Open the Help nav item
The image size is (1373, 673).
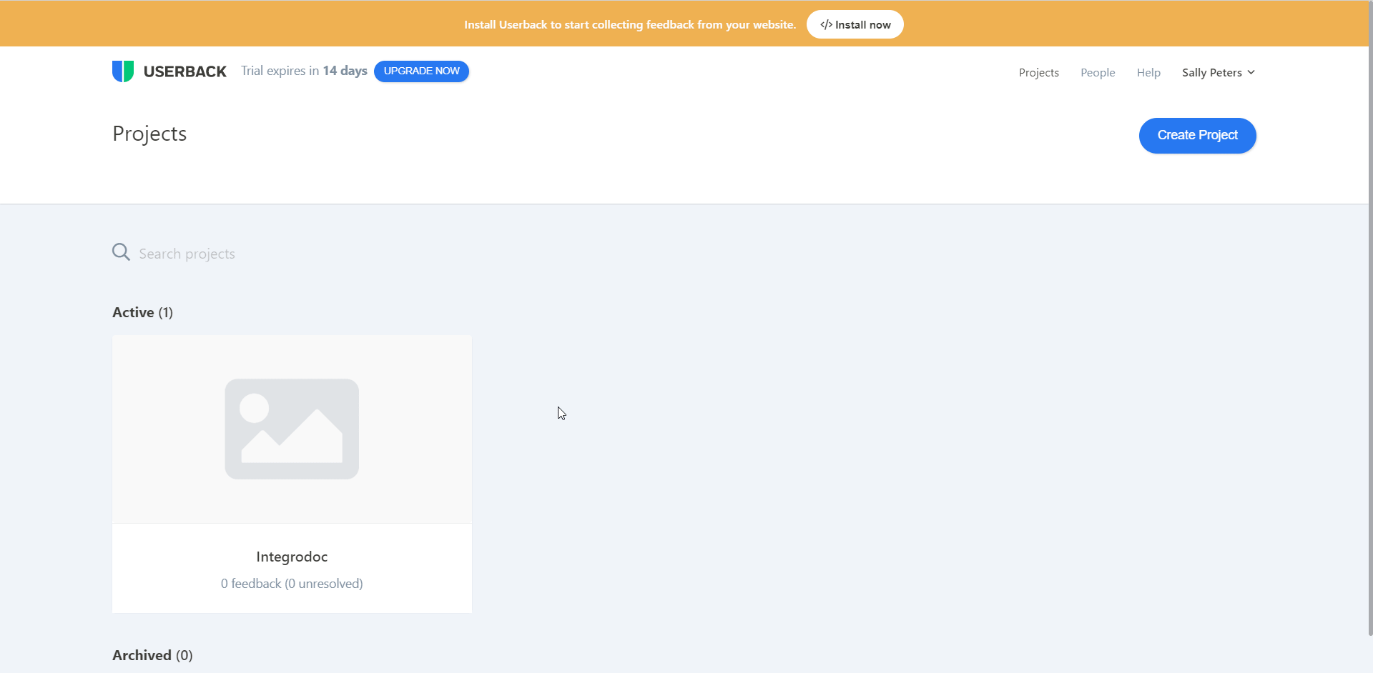click(x=1148, y=73)
